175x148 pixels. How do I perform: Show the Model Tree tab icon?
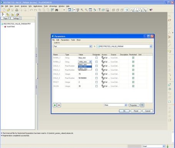[x=3, y=14]
